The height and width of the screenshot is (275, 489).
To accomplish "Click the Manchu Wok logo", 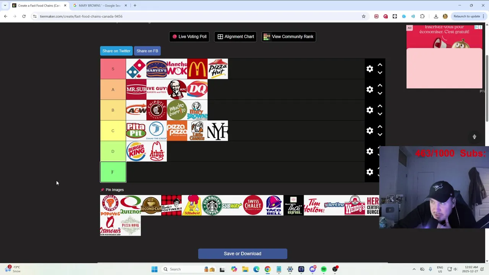I will click(x=177, y=69).
